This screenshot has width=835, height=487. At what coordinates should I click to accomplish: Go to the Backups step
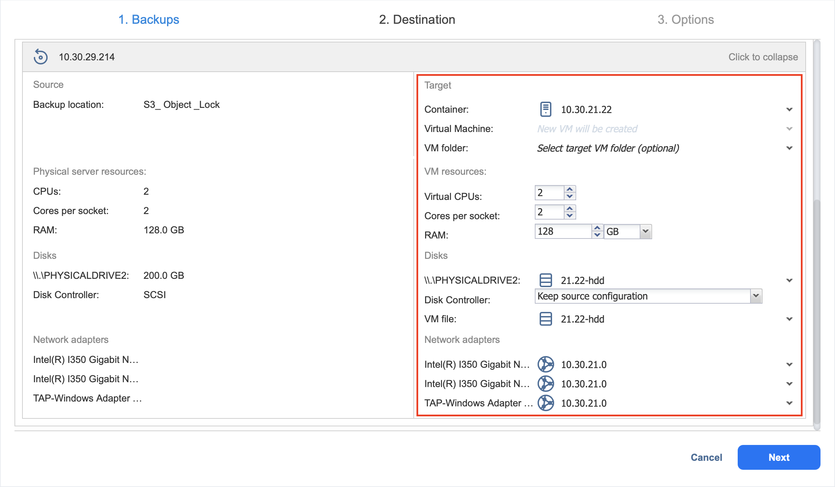[x=149, y=20]
